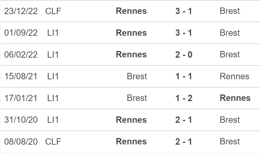Click the LI1 label in 01/09/22 row
260x153 pixels.
point(53,33)
